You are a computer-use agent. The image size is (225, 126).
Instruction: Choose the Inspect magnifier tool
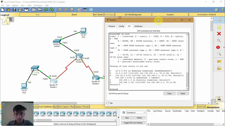coord(219,41)
